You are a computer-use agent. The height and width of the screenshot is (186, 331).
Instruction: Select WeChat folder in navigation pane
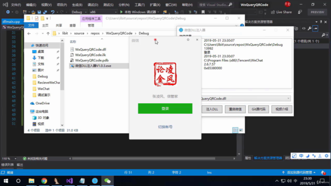coord(43,89)
